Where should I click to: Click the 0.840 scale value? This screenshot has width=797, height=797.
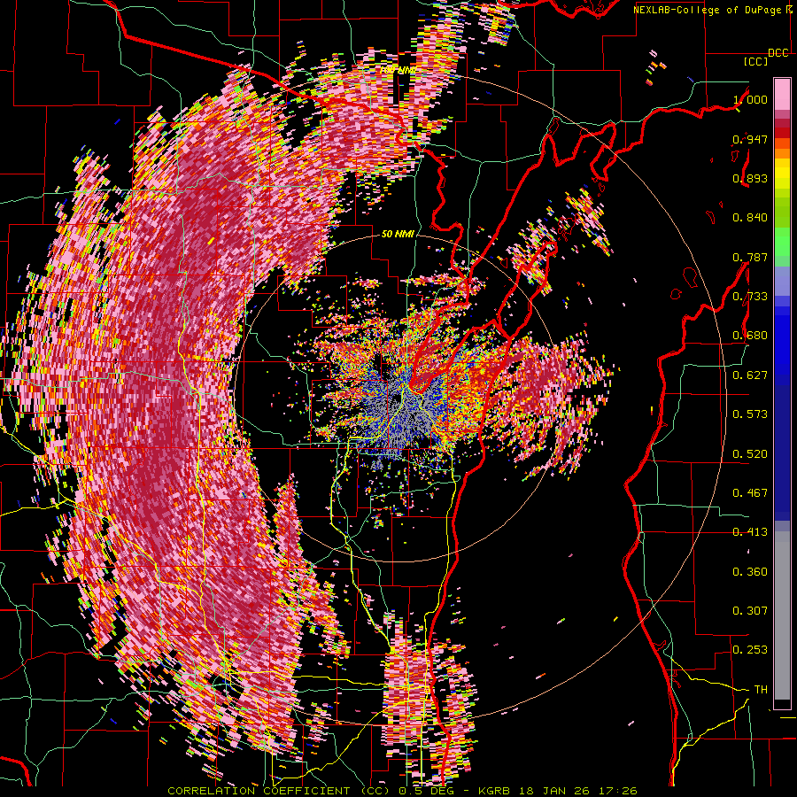750,218
